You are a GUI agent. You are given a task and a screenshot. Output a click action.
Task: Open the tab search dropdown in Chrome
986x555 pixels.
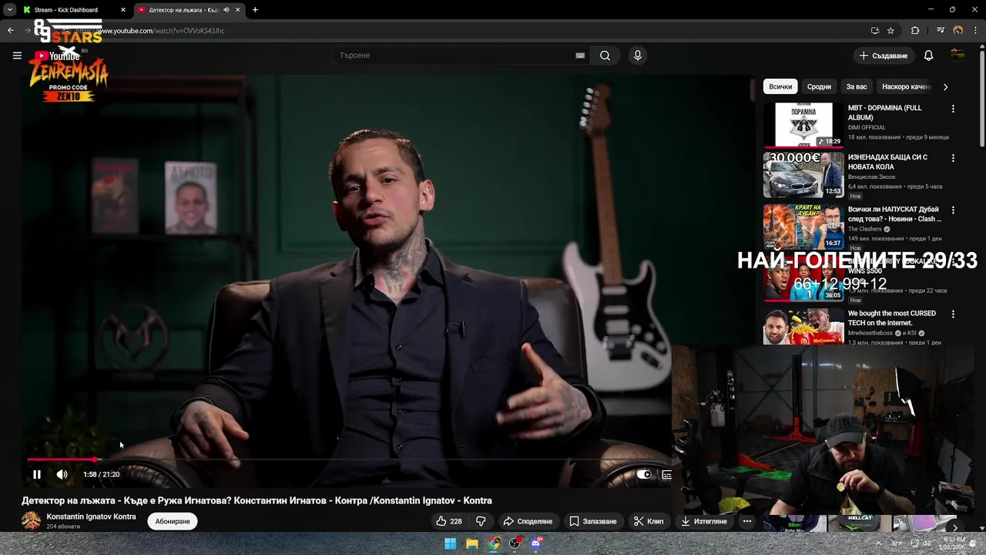coord(9,10)
